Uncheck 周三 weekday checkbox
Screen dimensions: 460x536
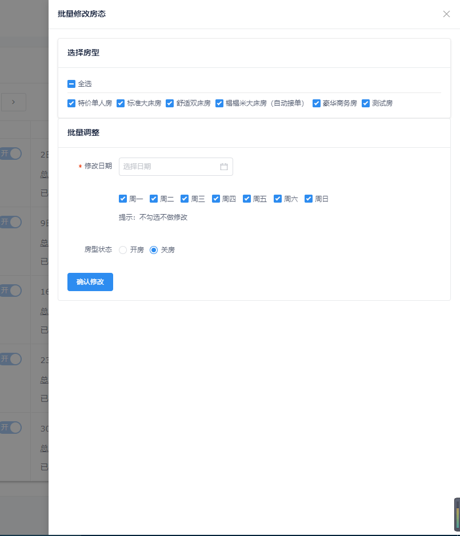(185, 199)
